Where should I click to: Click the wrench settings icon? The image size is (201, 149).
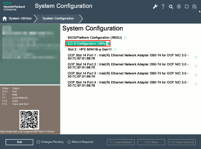pos(155,7)
